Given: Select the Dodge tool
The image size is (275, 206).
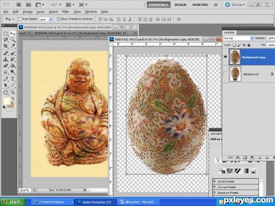Looking at the screenshot, I should 13,72.
